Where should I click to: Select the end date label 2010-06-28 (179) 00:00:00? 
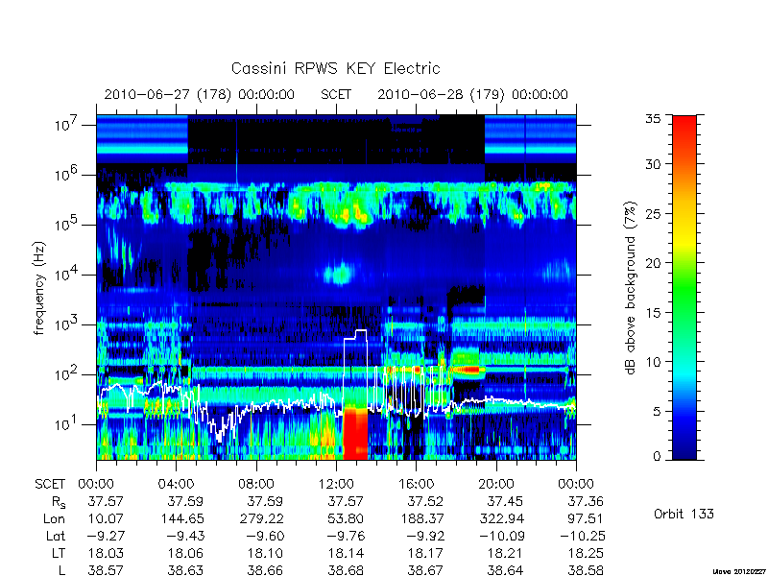point(472,94)
